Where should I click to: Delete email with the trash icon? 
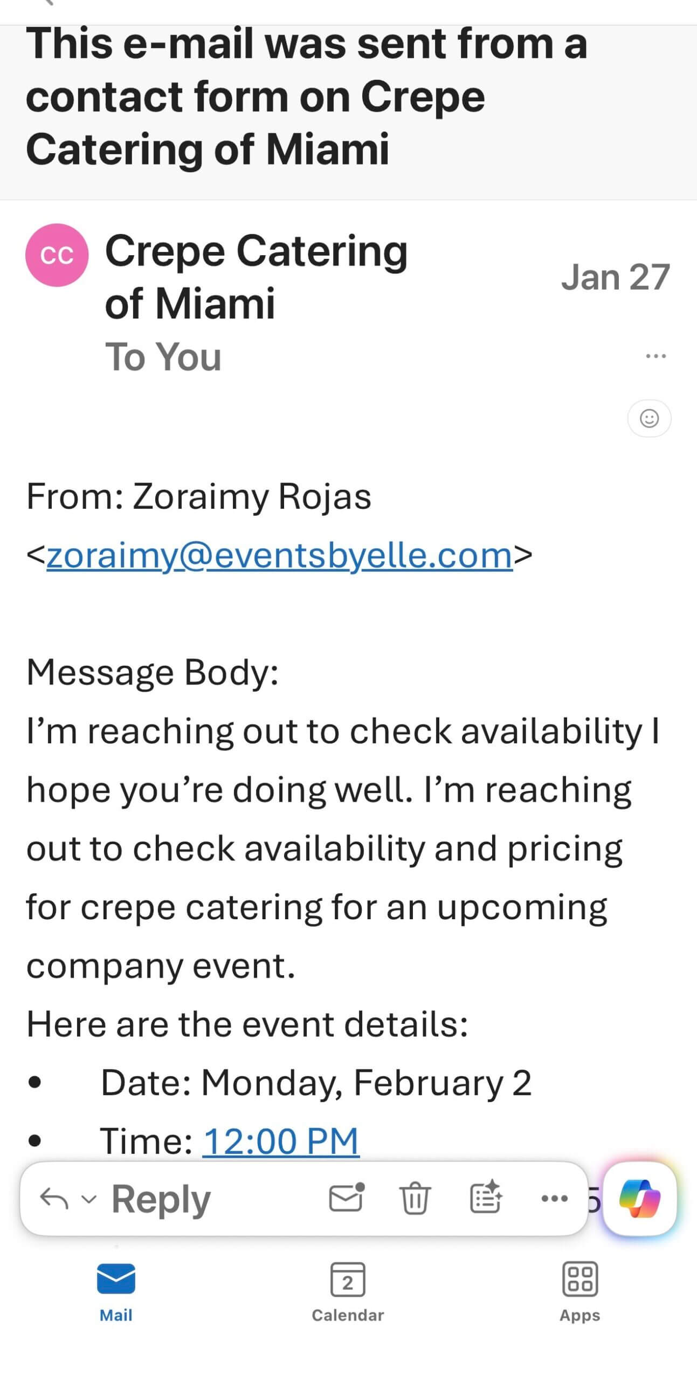point(415,1198)
